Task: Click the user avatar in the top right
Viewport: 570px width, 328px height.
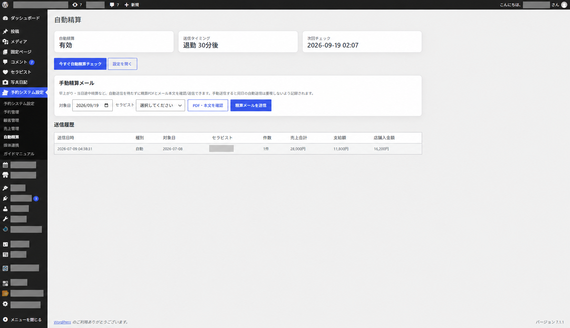Action: (564, 5)
